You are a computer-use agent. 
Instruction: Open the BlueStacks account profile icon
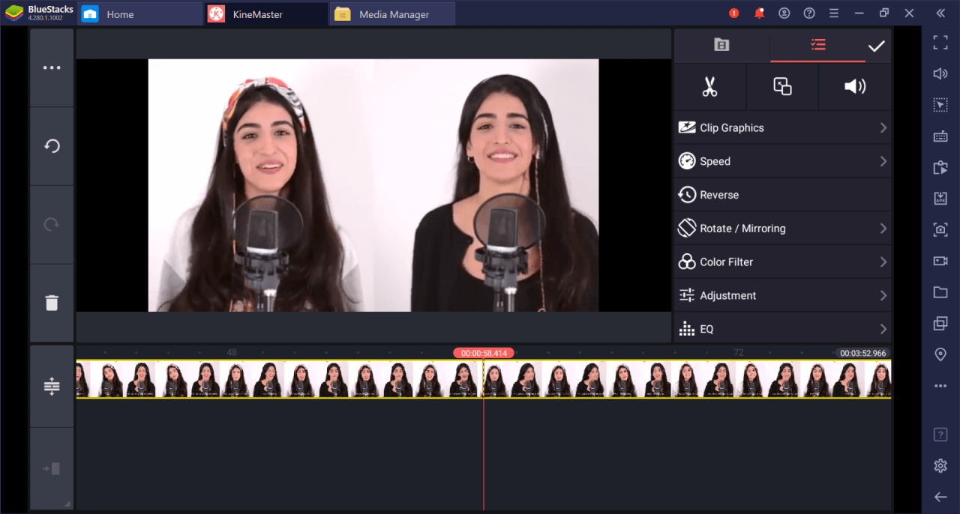(784, 13)
